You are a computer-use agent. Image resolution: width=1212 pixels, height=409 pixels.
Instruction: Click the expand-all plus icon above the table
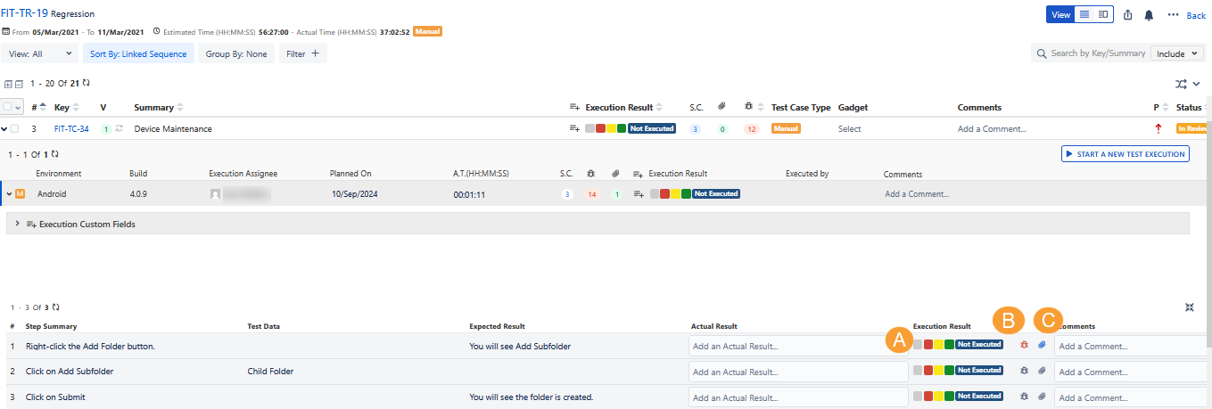[x=9, y=84]
